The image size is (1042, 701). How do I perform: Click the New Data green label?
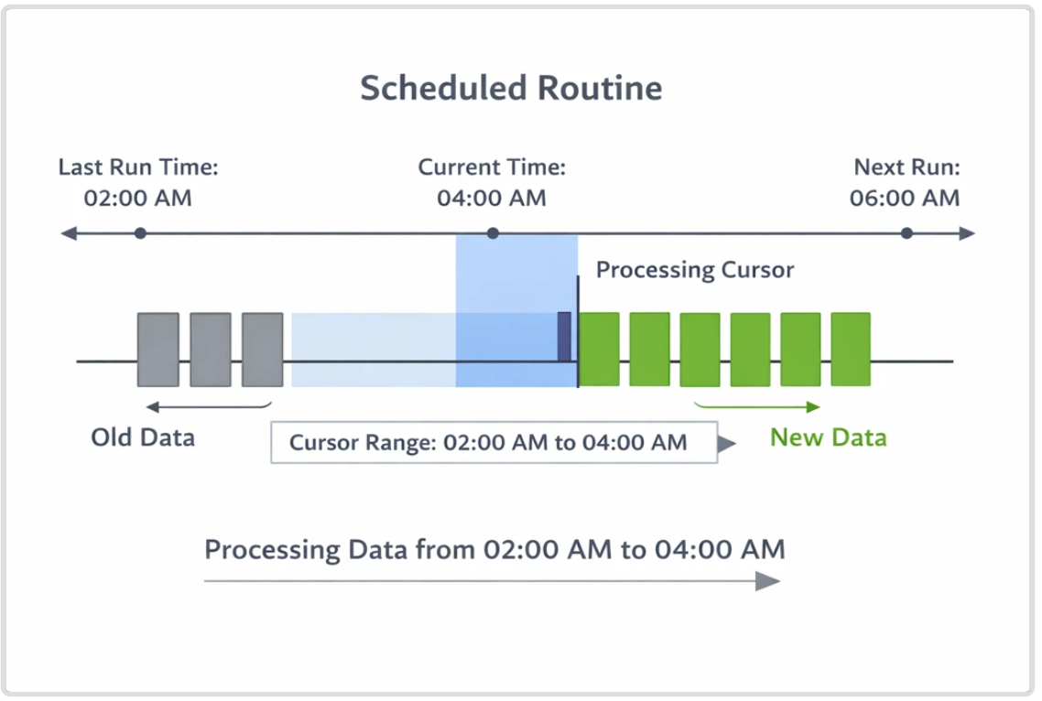tap(828, 437)
